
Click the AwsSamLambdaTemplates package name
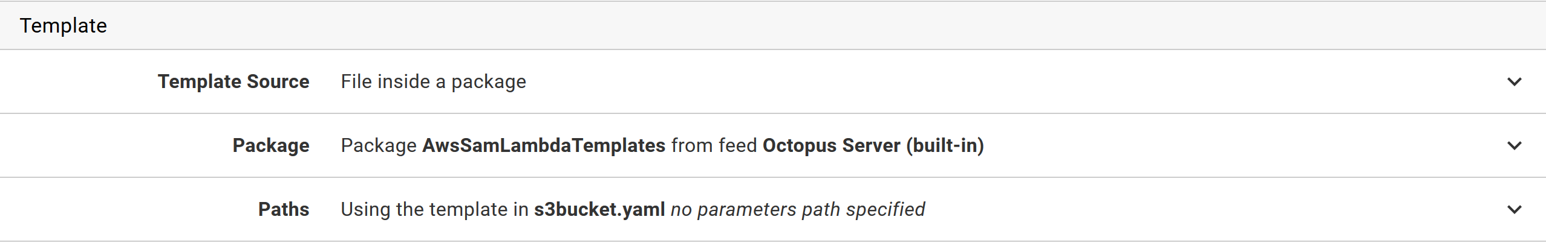(x=543, y=145)
